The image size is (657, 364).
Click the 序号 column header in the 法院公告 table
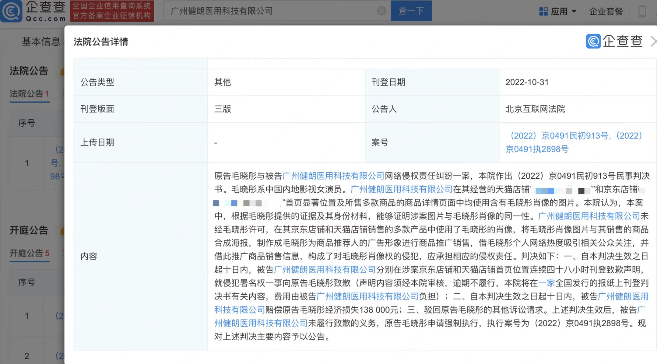27,123
